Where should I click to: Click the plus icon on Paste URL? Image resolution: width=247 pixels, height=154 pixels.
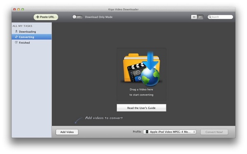pyautogui.click(x=37, y=17)
